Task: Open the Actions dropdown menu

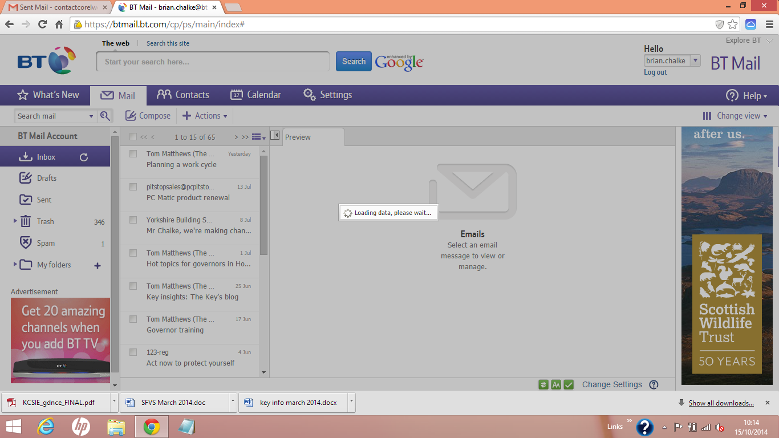Action: tap(205, 116)
